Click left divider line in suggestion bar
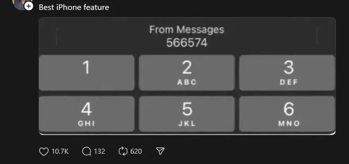 tap(57, 36)
